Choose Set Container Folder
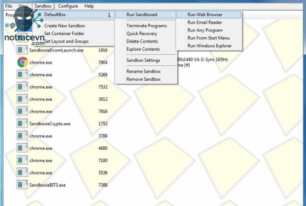This screenshot has width=306, height=206. tap(64, 33)
